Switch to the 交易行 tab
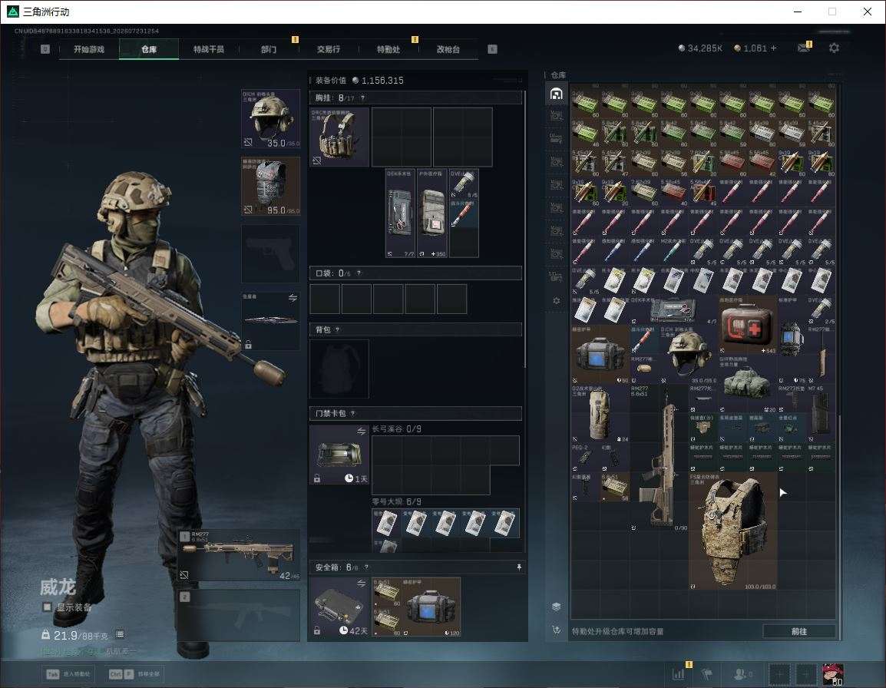The image size is (886, 688). click(329, 49)
